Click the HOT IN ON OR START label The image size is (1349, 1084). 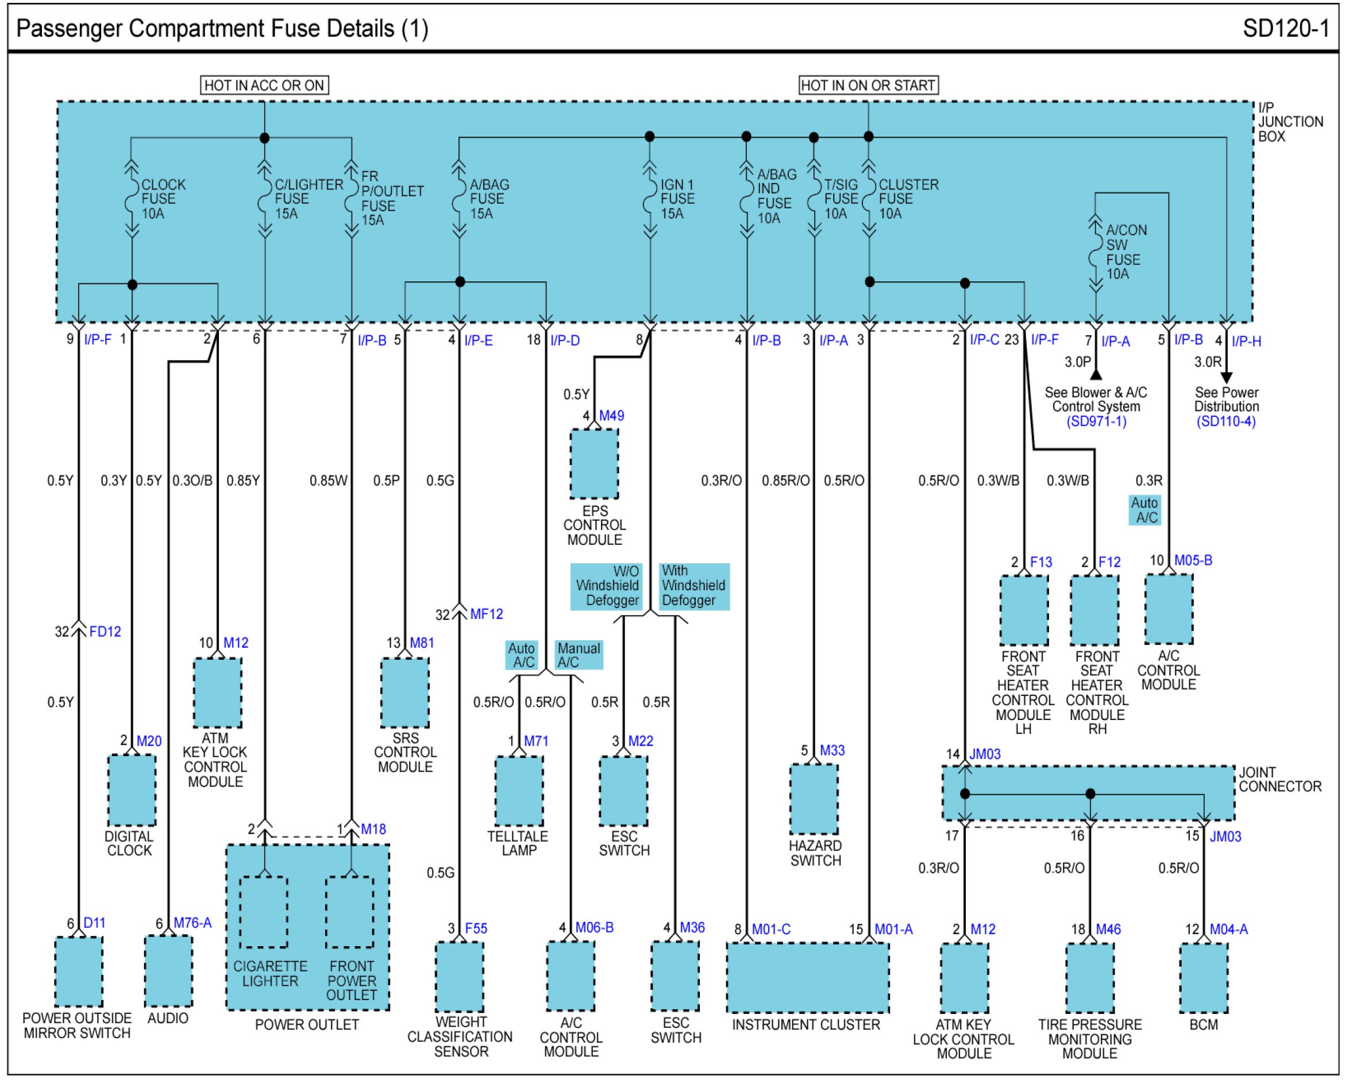tap(868, 86)
